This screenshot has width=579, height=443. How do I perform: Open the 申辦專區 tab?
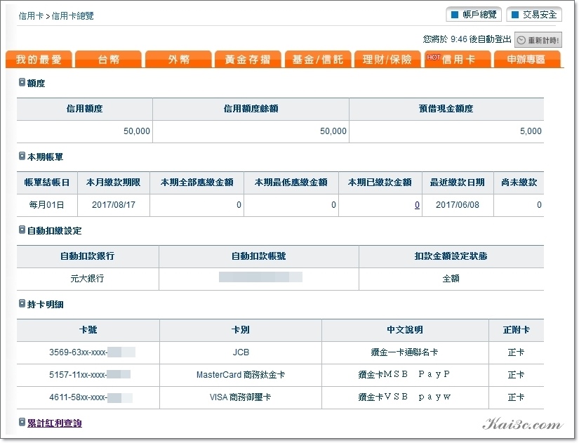(526, 59)
